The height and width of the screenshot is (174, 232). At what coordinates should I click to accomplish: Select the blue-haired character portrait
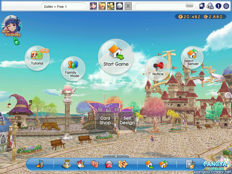(93, 6)
